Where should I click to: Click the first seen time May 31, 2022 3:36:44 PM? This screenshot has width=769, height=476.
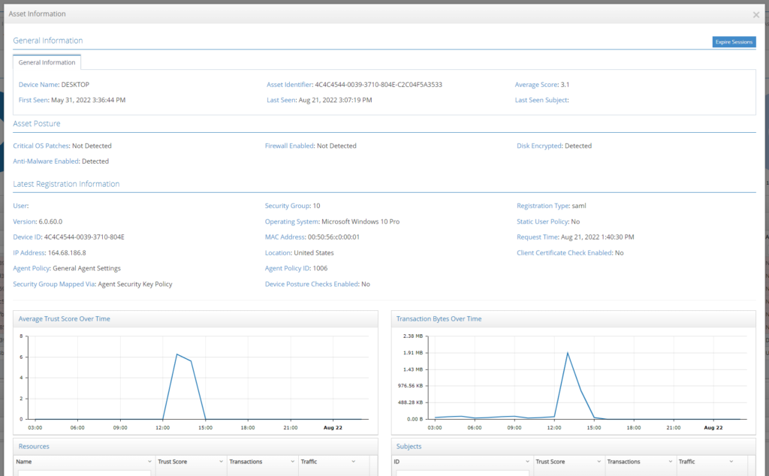point(89,100)
